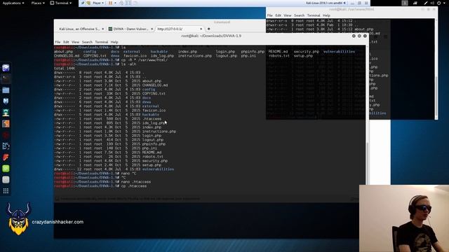This screenshot has height=252, width=449.
Task: Open Faraday red F icon in the dock
Action: [x=6, y=157]
